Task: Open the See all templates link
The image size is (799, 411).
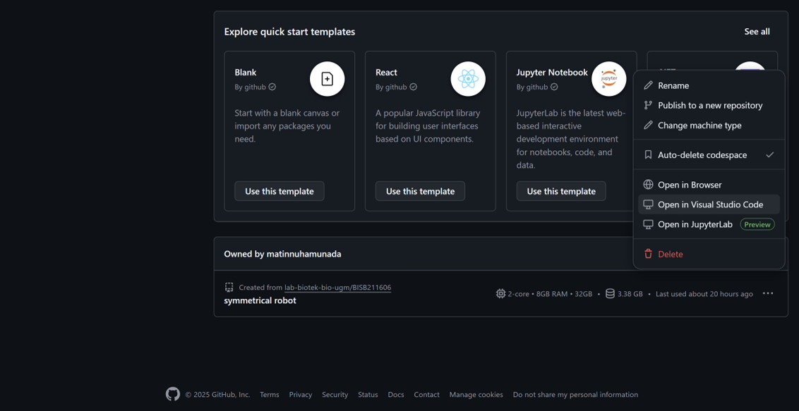Action: [757, 32]
